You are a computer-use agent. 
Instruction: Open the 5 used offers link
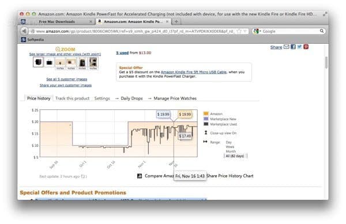(x=122, y=53)
